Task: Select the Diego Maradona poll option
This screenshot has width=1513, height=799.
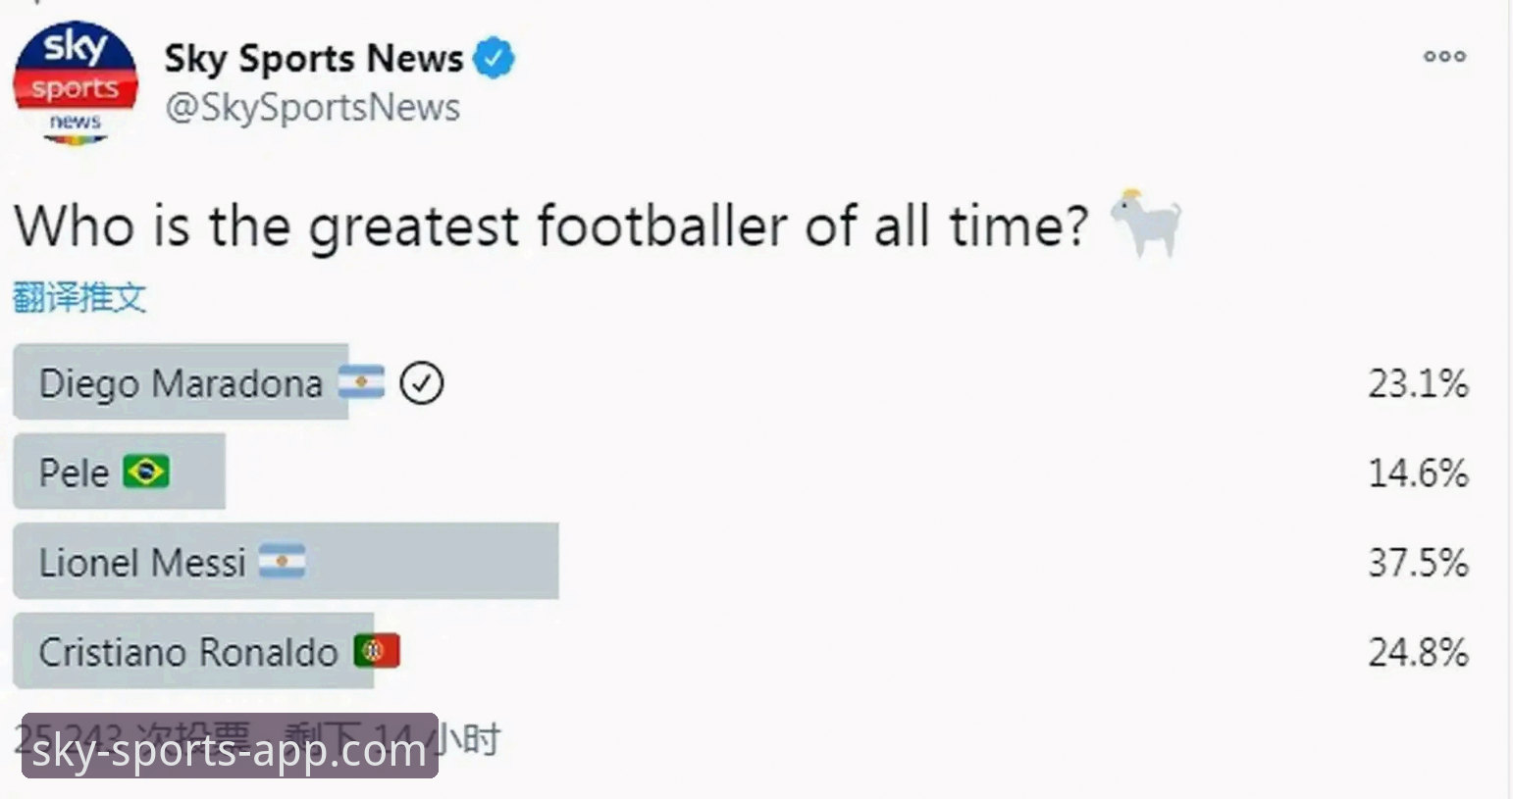Action: pyautogui.click(x=742, y=382)
